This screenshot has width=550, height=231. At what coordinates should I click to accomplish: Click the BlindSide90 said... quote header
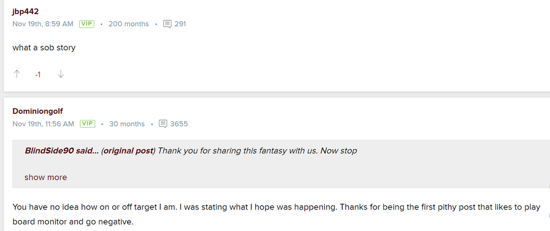pos(62,151)
